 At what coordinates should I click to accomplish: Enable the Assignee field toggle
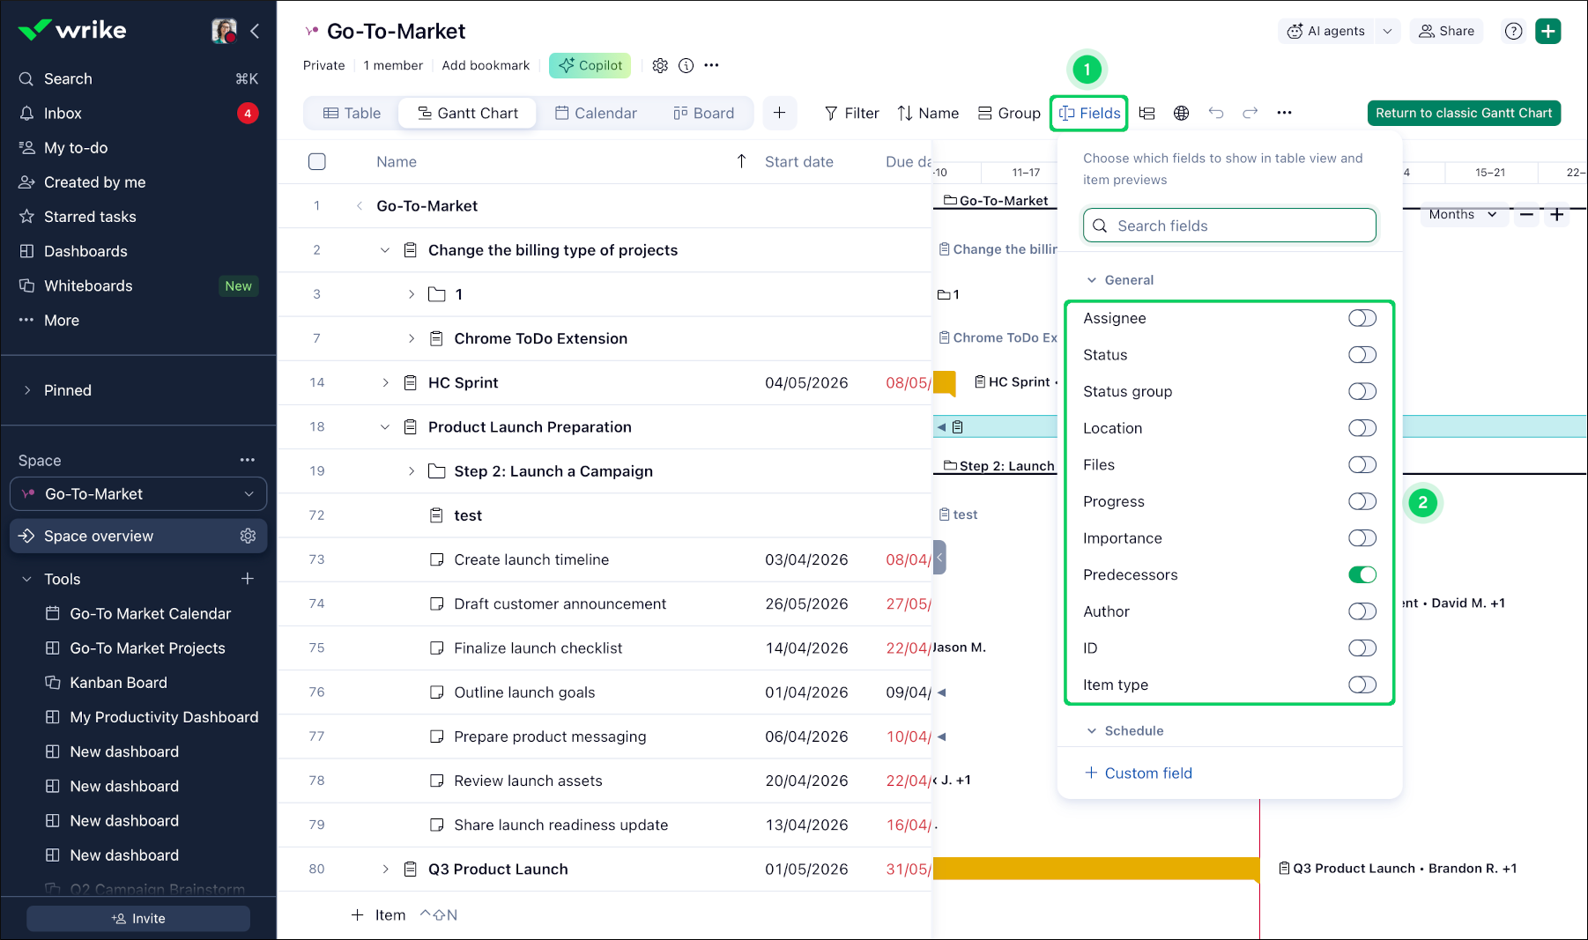[1362, 318]
